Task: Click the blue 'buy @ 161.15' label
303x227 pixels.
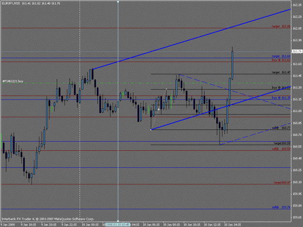Action: (281, 98)
